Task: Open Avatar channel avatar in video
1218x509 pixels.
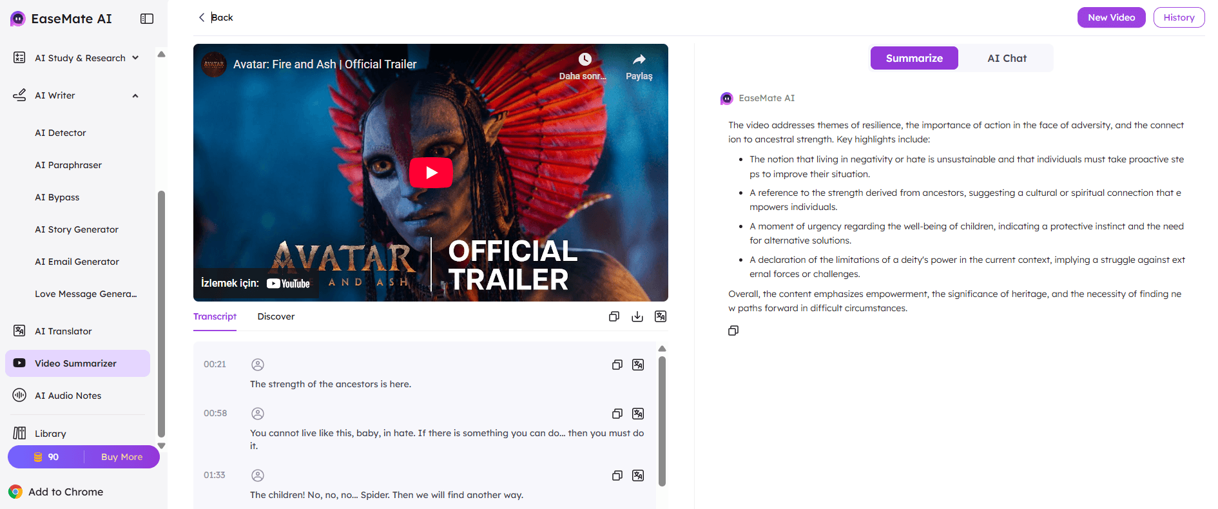Action: point(214,64)
